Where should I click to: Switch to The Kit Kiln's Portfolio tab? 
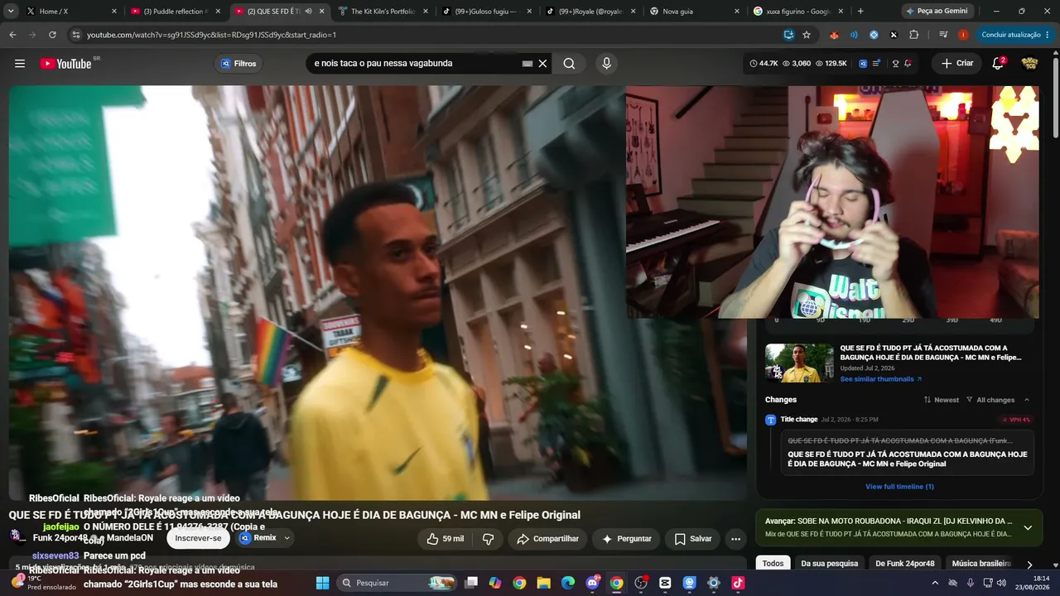[383, 12]
